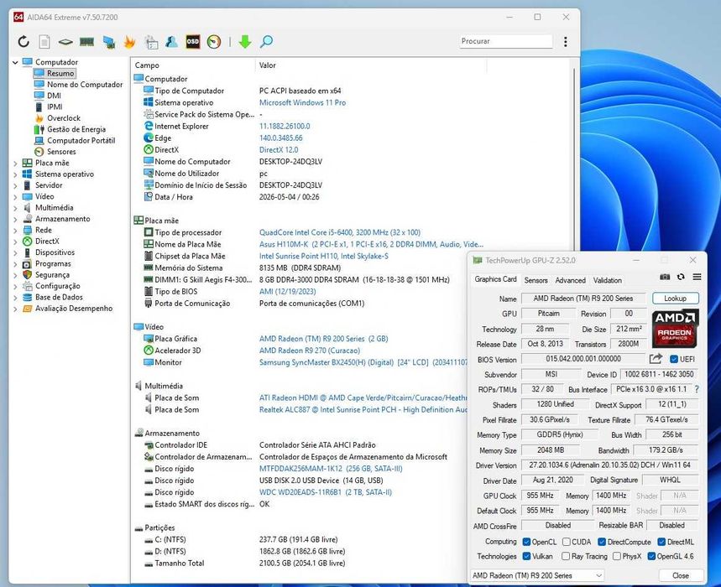Open the GPU-Z hamburger menu
The image size is (721, 587).
point(697,277)
